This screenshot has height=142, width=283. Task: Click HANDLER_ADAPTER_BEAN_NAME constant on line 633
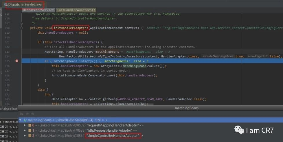[140, 99]
